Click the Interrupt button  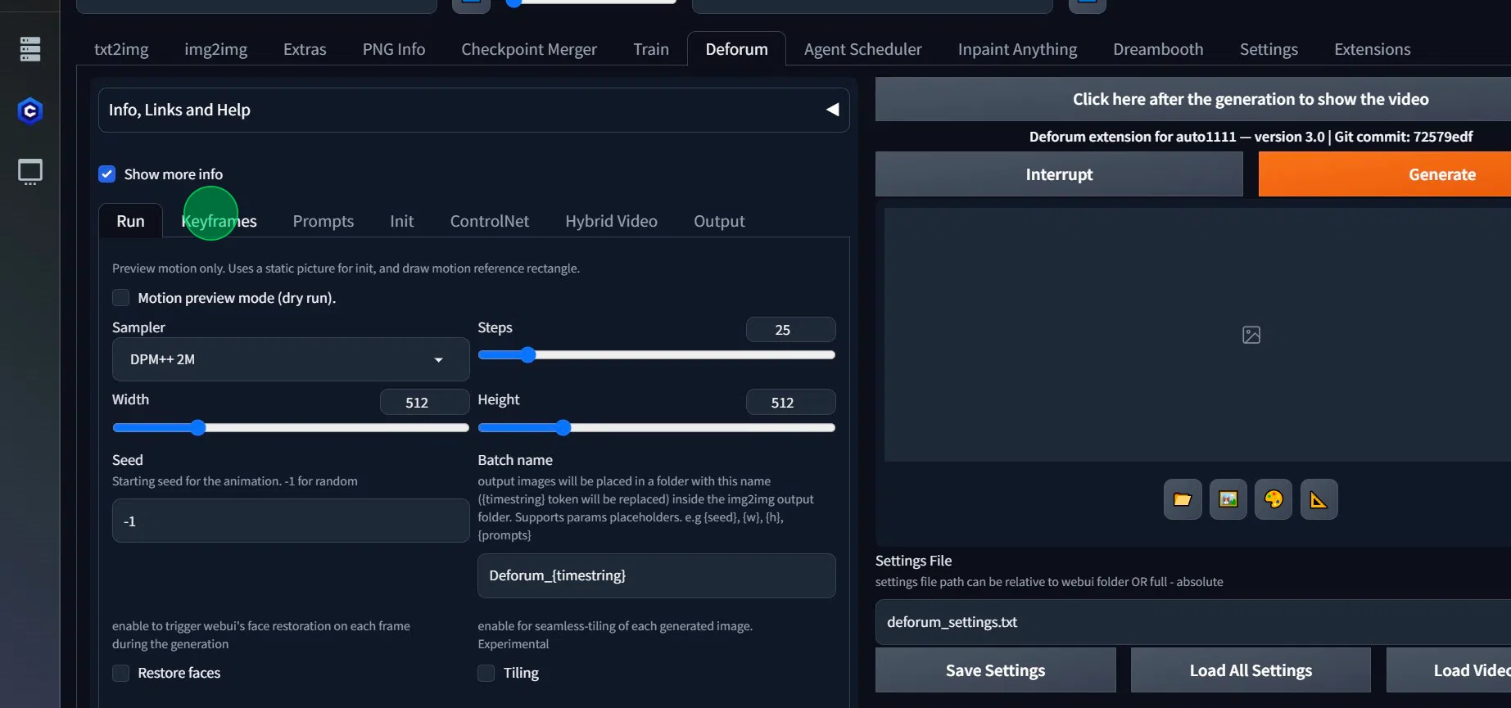pos(1059,174)
